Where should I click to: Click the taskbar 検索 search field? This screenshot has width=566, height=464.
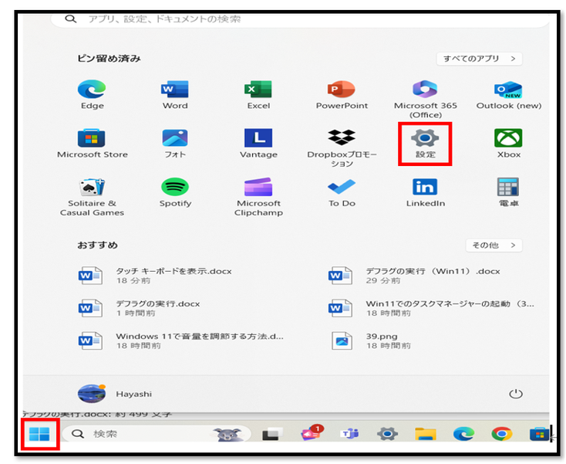[157, 434]
